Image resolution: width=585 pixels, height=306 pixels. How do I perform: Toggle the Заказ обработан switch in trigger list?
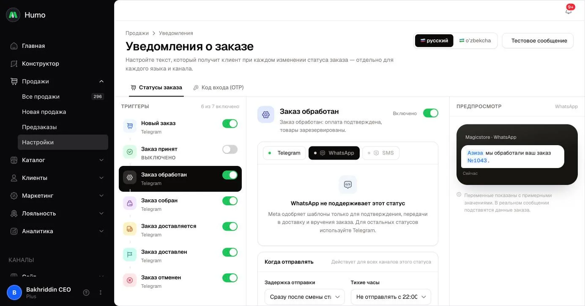click(x=230, y=175)
